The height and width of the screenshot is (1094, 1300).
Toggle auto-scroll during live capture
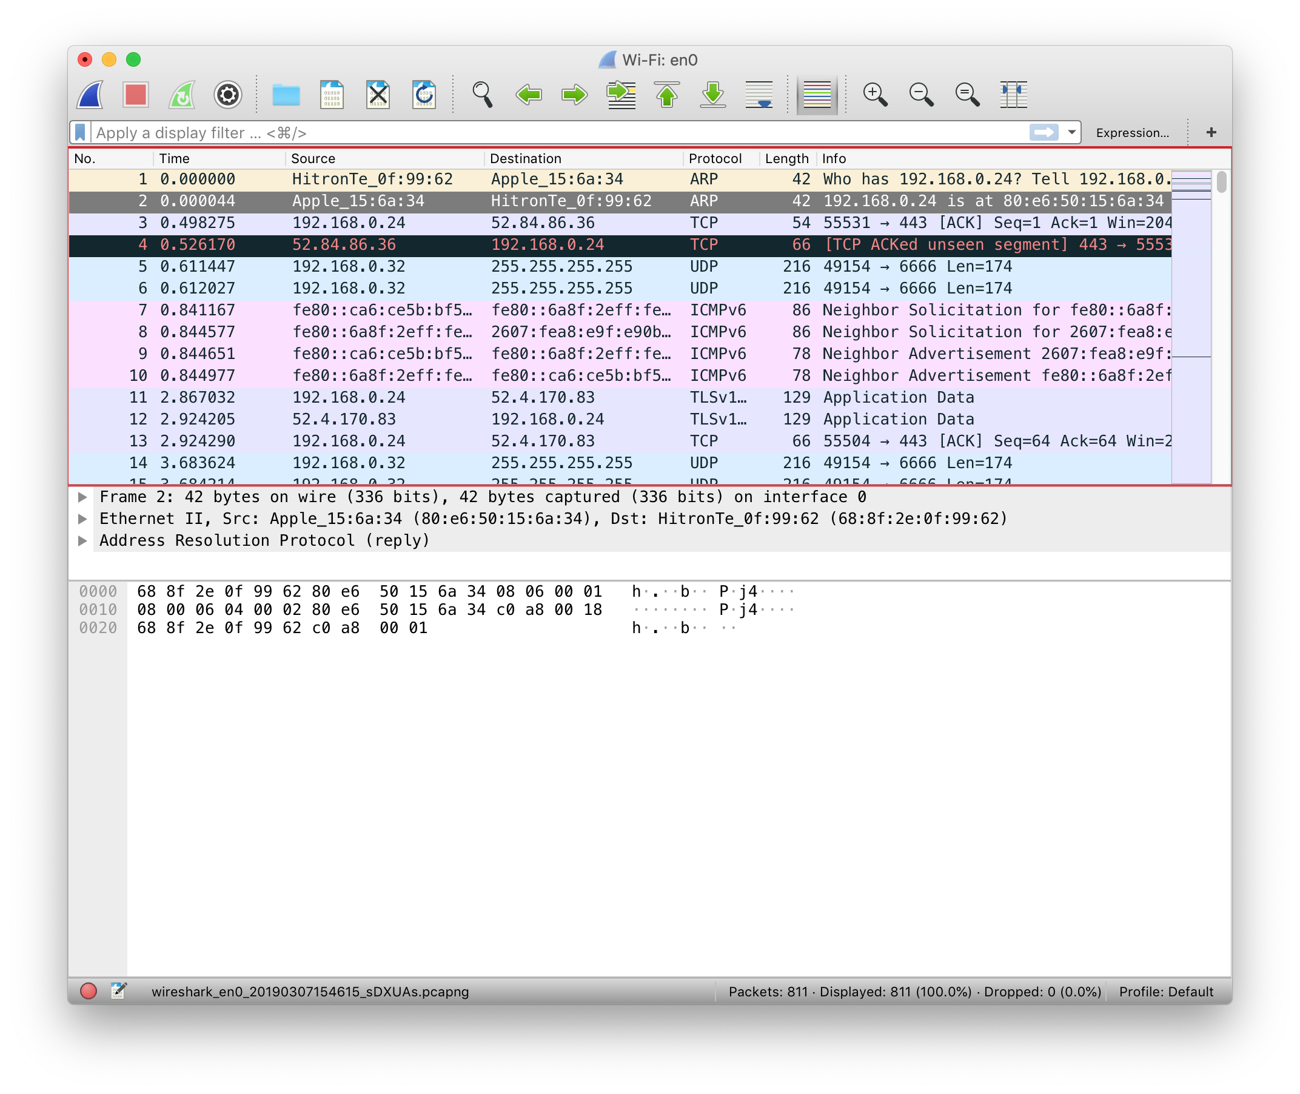[x=759, y=94]
